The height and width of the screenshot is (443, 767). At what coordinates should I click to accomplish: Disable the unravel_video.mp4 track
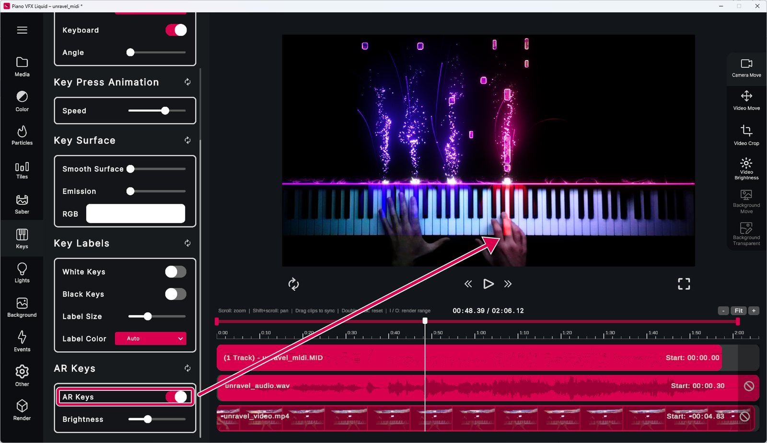pos(744,417)
